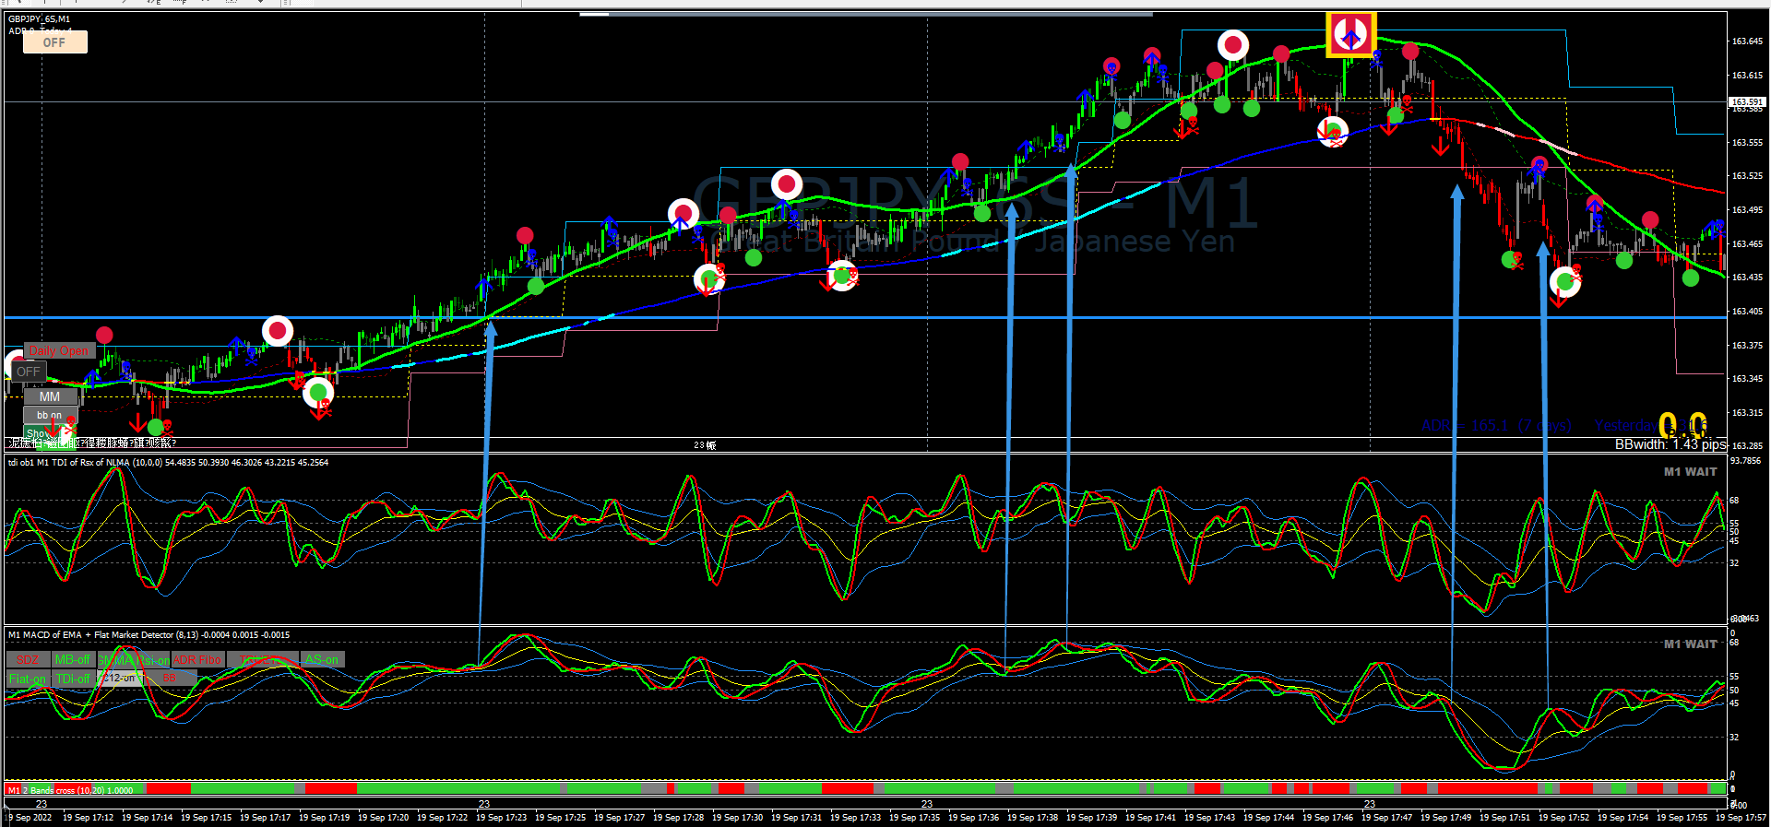Click the GBPJPY_6S,M1 chart title
Image resolution: width=1771 pixels, height=827 pixels.
pos(39,18)
